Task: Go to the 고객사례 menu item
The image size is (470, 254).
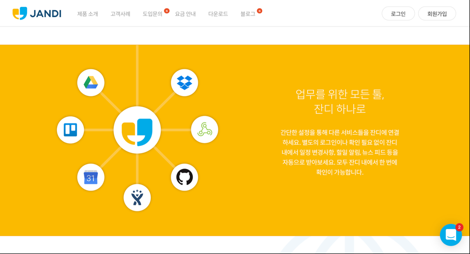Action: click(x=120, y=14)
